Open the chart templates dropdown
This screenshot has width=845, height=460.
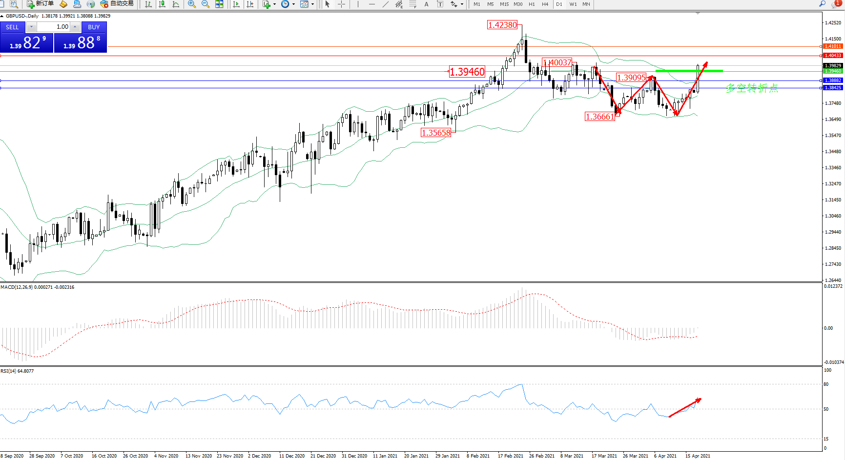click(312, 4)
